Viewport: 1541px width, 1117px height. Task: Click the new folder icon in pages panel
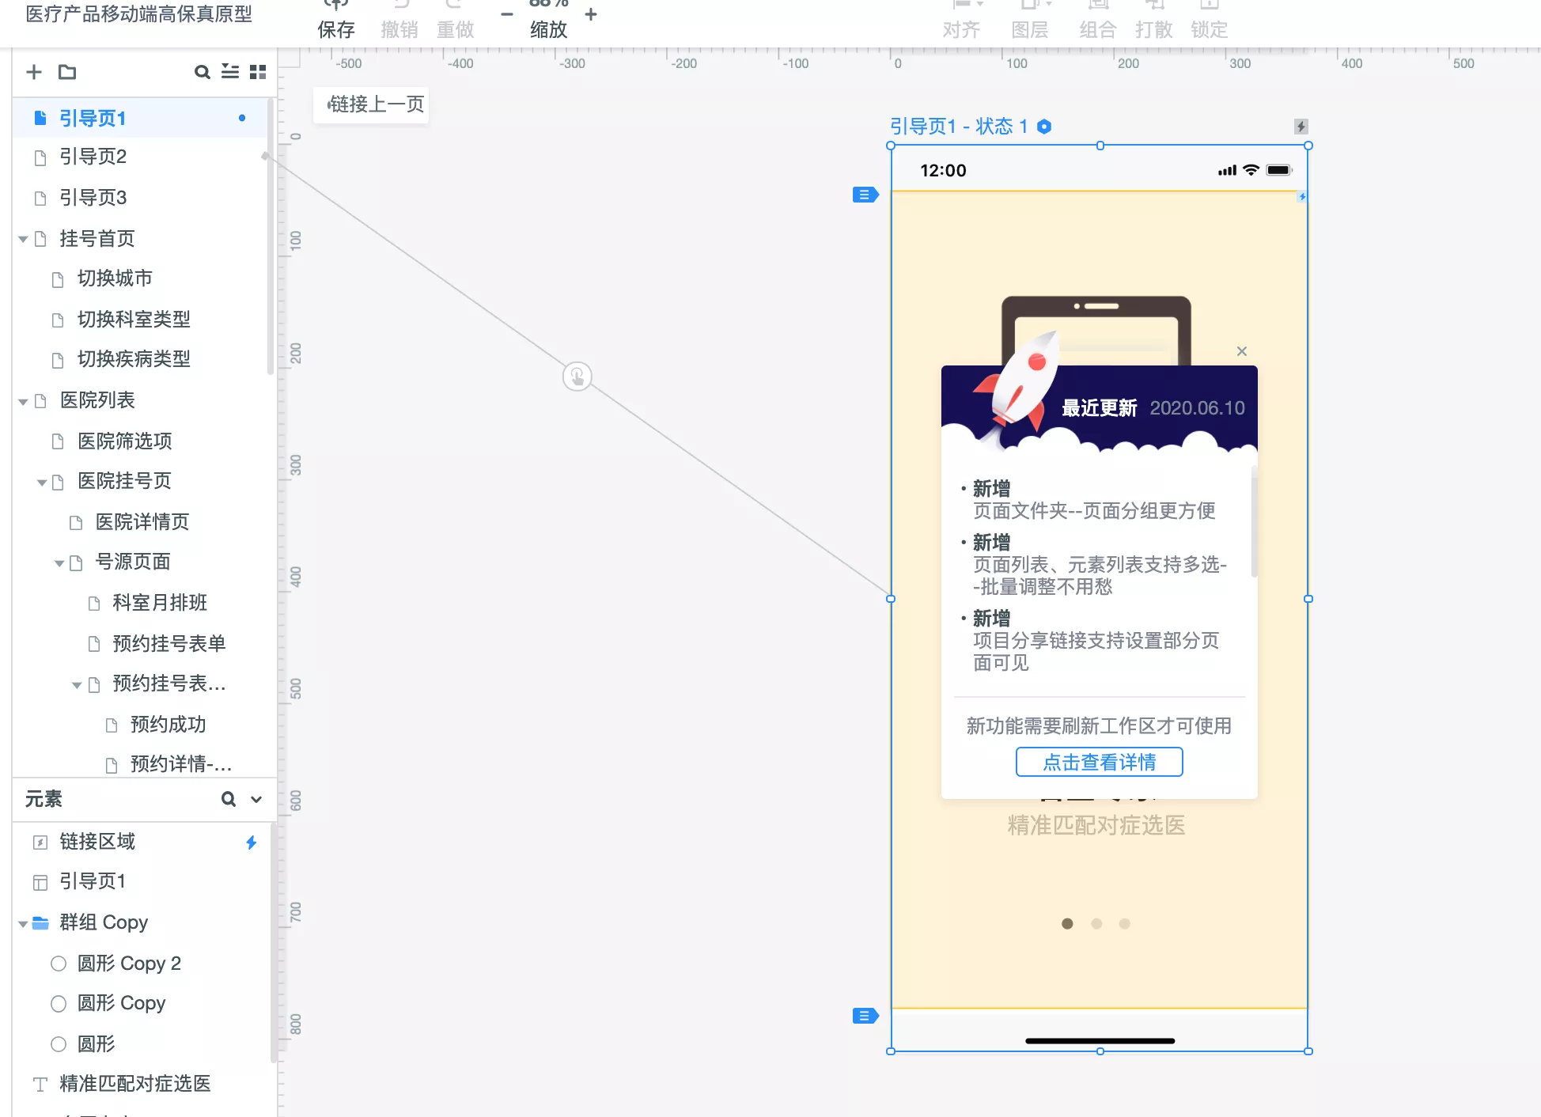point(67,72)
